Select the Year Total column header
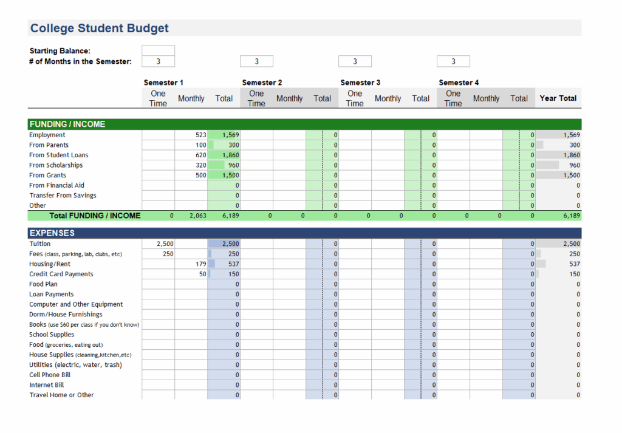Viewport: 622px width, 433px height. click(558, 97)
